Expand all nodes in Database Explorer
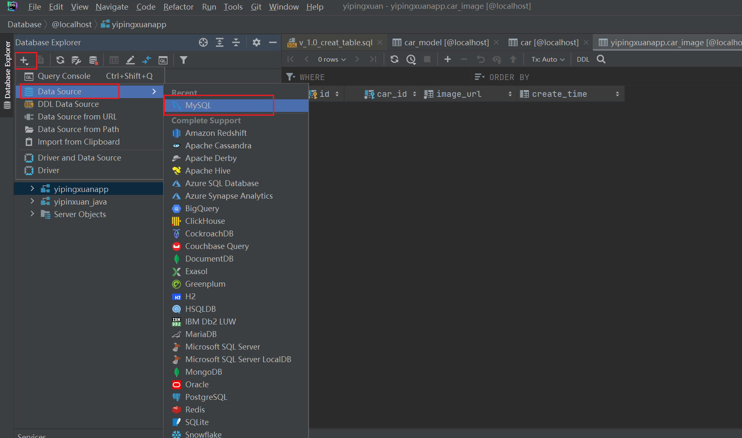The width and height of the screenshot is (742, 438). [x=220, y=42]
